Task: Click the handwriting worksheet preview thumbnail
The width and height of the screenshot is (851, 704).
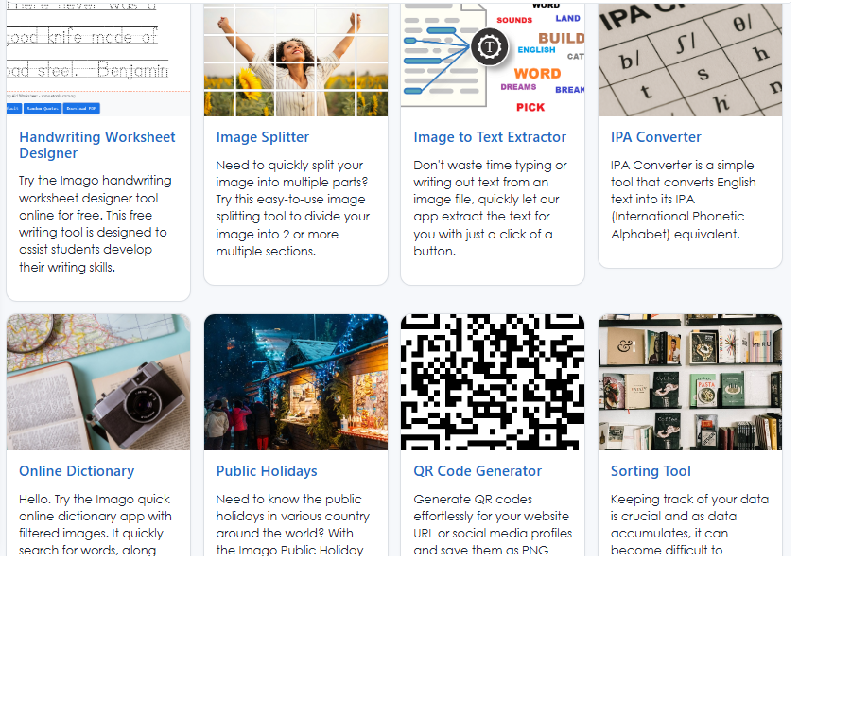Action: [97, 47]
